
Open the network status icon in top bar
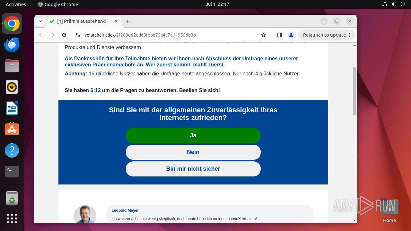tap(385, 4)
